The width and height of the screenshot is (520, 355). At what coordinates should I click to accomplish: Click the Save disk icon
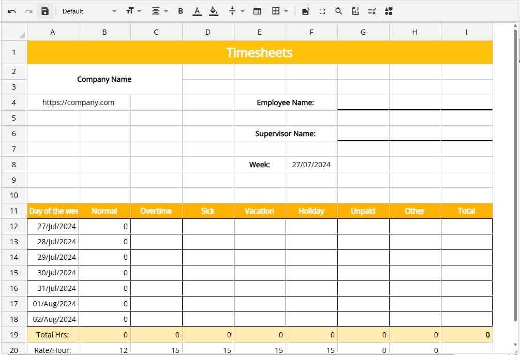tap(45, 11)
